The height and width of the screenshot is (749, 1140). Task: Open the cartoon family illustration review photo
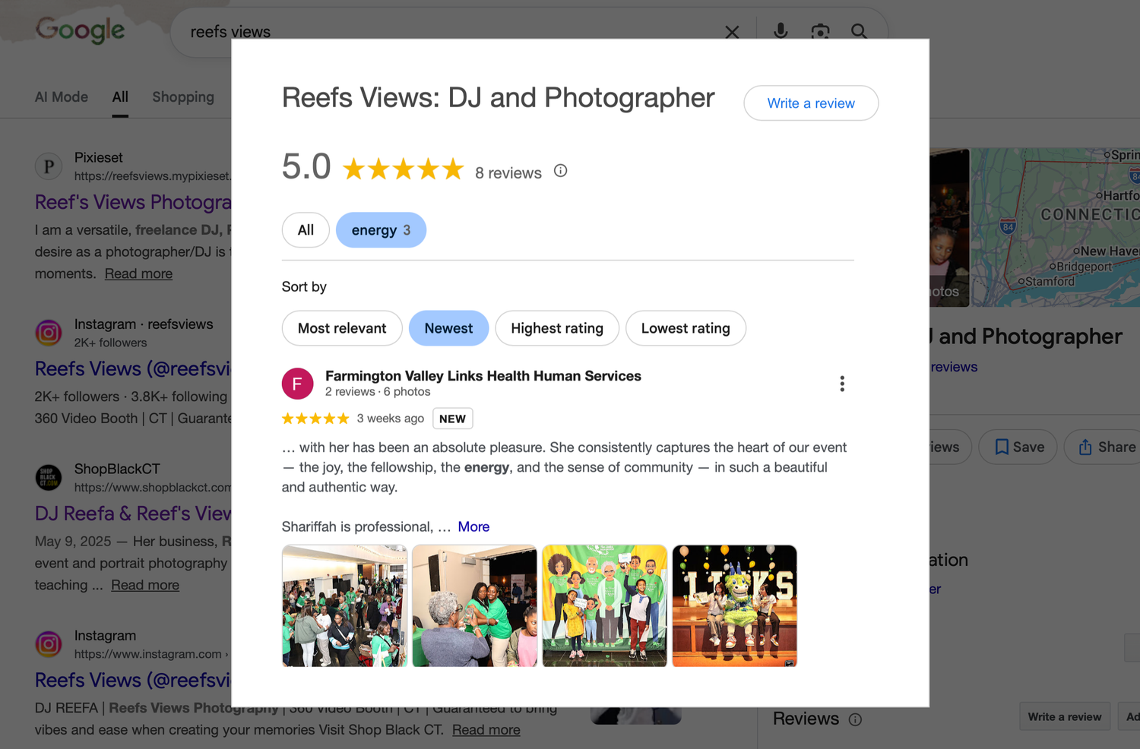605,606
